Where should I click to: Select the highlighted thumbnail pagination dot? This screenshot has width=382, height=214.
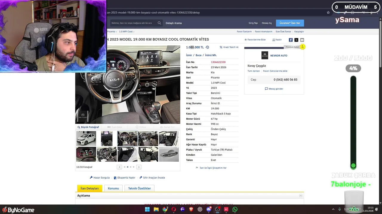(128, 167)
